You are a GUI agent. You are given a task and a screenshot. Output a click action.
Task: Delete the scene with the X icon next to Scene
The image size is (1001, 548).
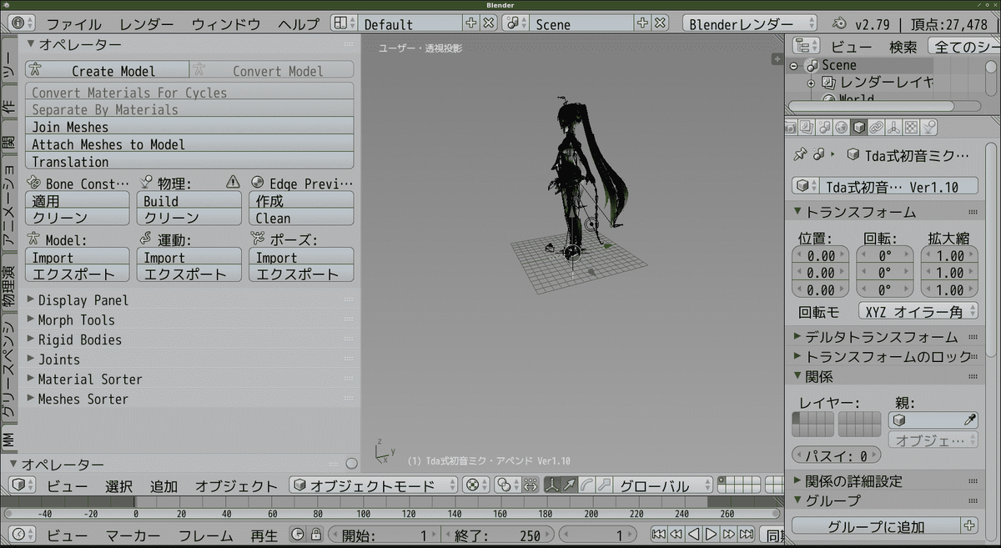[659, 23]
